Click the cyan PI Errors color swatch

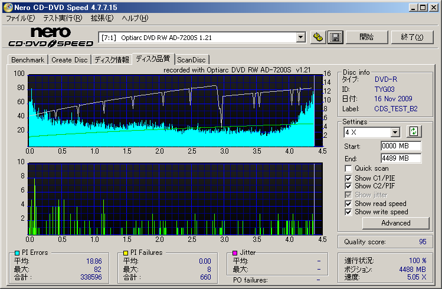17,253
